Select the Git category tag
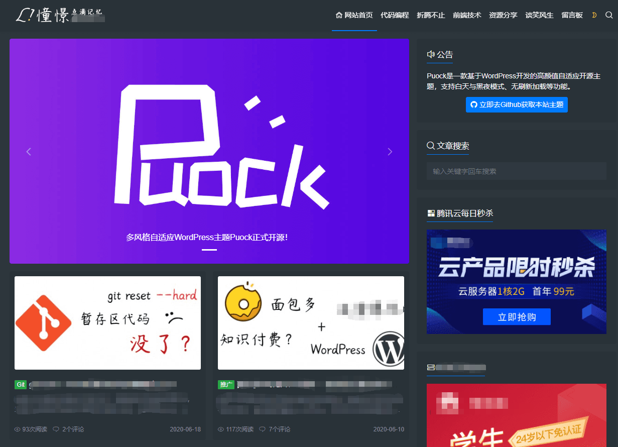 click(x=20, y=384)
